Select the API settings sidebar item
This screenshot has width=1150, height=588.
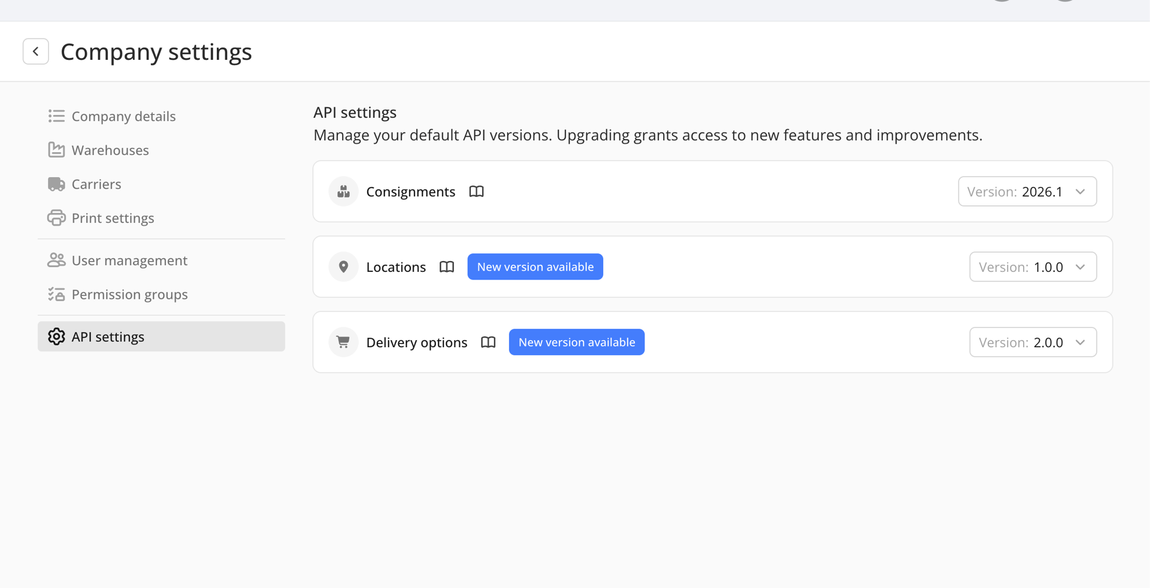click(x=161, y=337)
